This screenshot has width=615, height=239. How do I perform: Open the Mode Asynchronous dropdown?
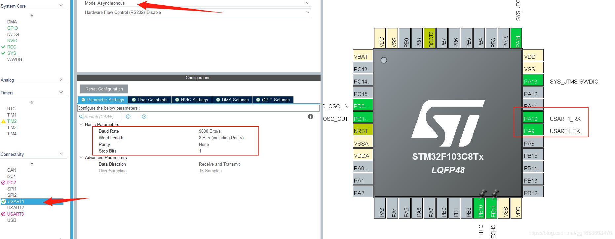[x=204, y=3]
